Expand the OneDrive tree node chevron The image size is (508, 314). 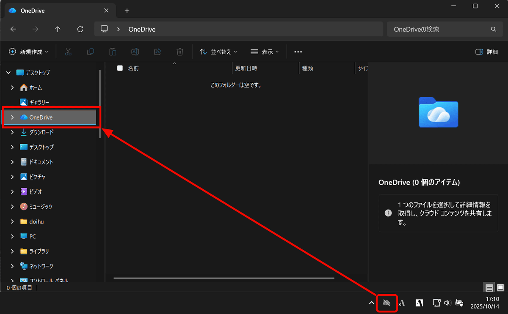[12, 117]
